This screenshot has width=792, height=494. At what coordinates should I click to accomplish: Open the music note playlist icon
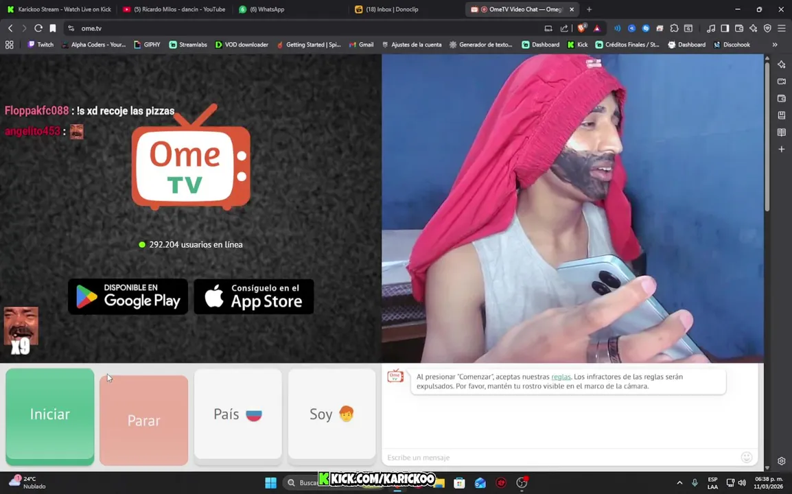pos(711,28)
